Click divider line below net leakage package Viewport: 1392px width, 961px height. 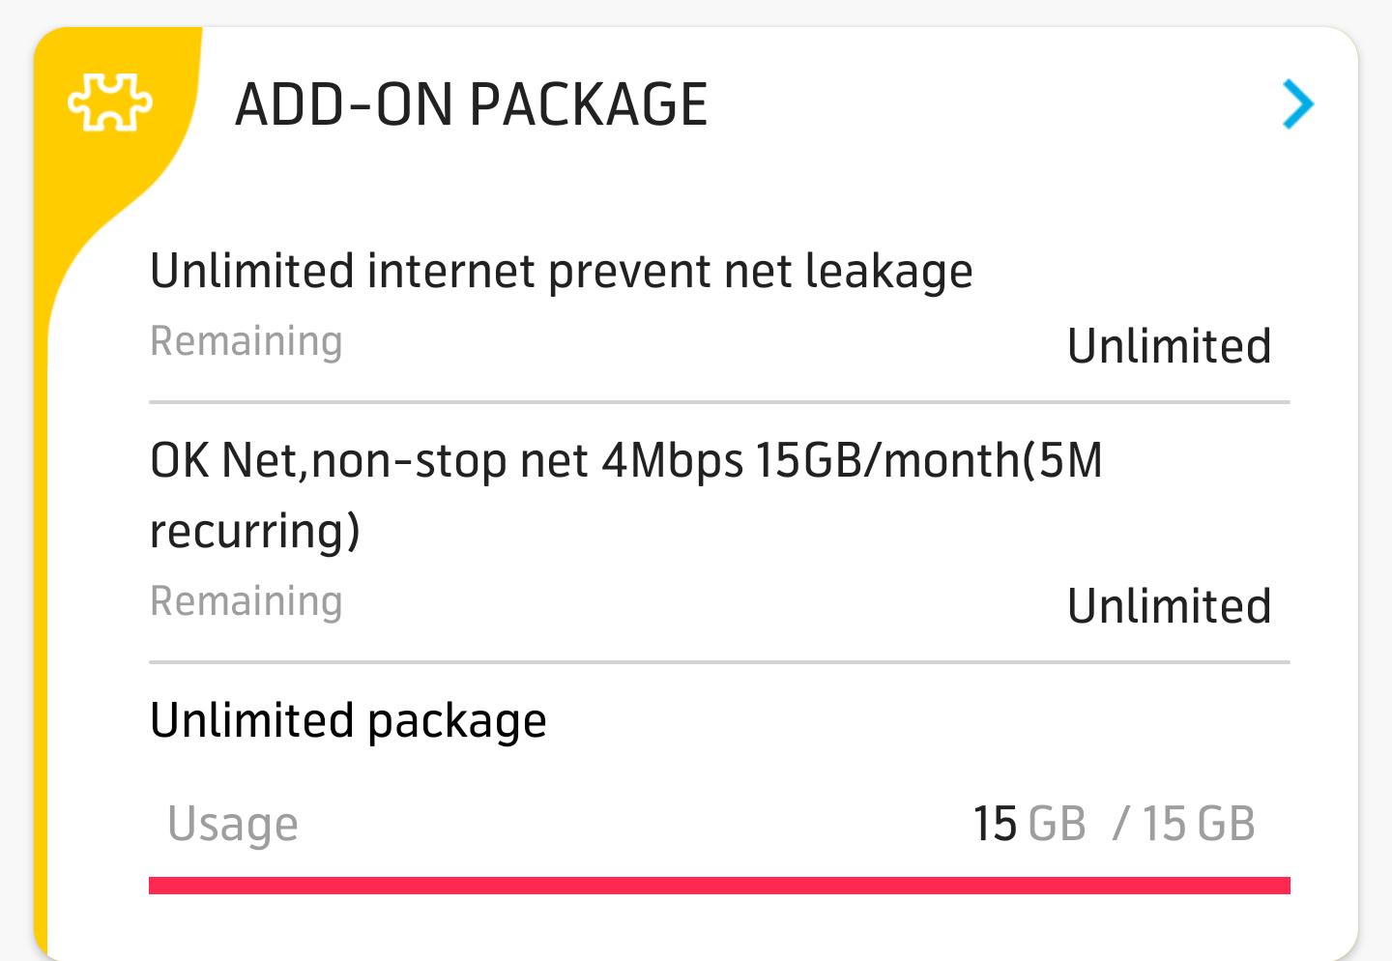[719, 401]
